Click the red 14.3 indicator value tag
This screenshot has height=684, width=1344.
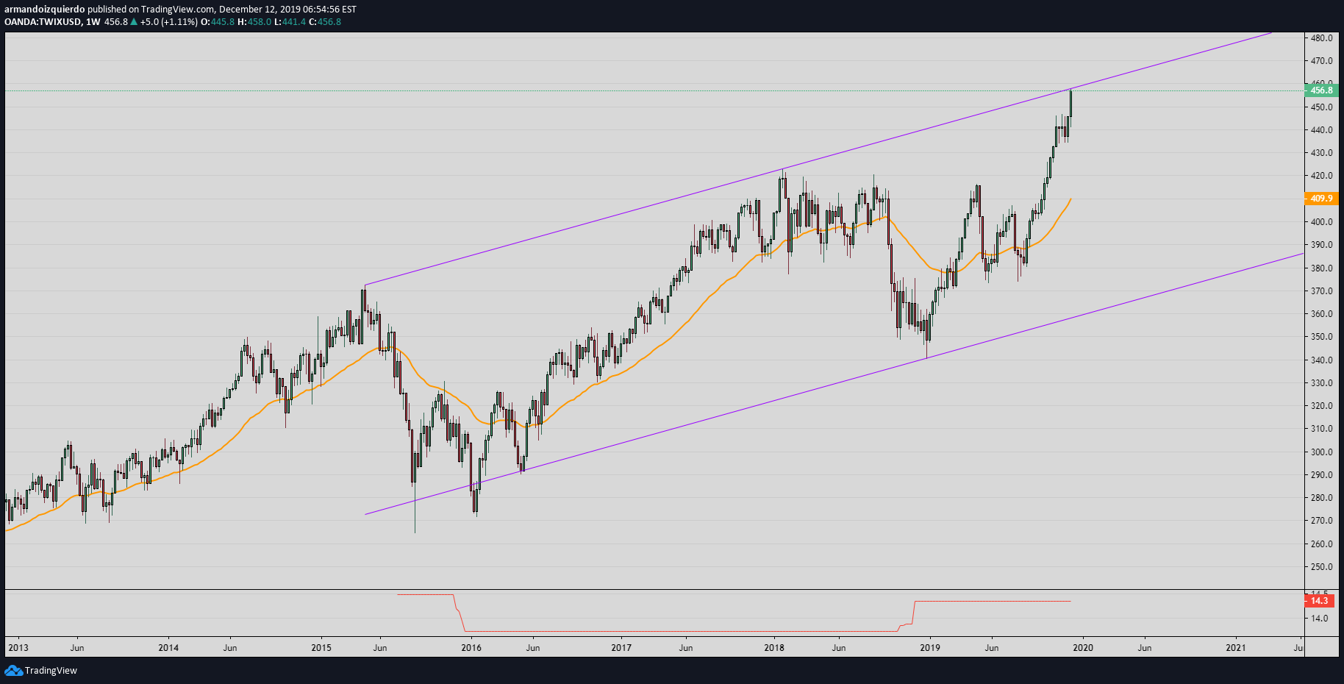point(1320,601)
